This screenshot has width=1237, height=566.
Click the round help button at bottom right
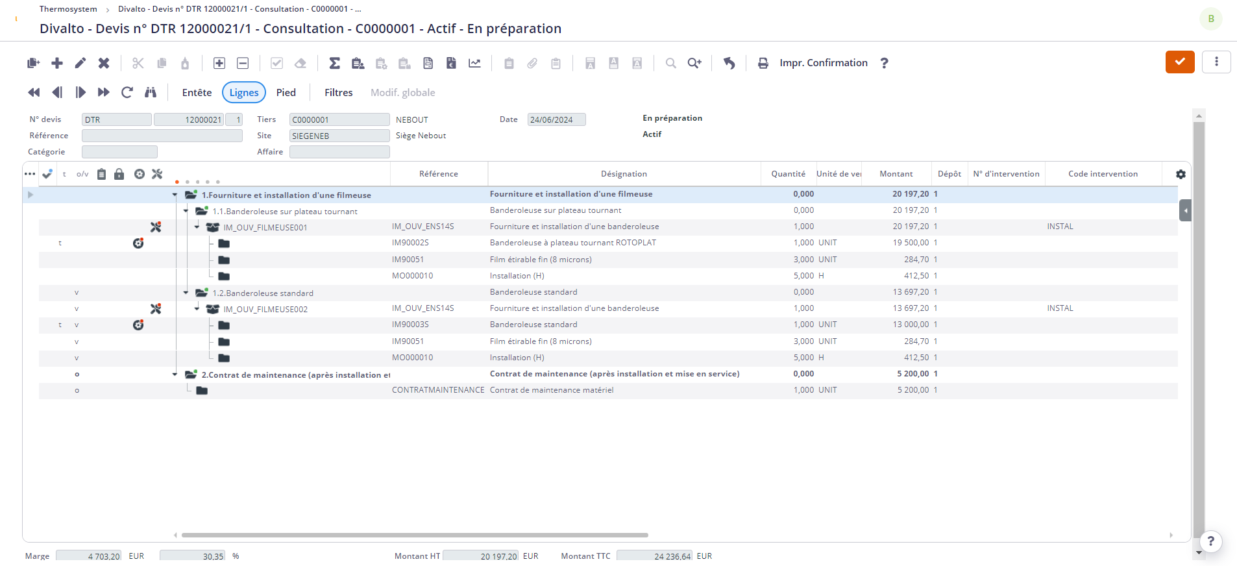(1211, 541)
